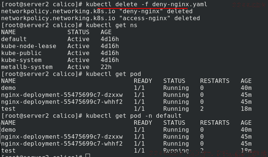
Task: Select the 'access-nginx' deleted output line
Action: 101,18
